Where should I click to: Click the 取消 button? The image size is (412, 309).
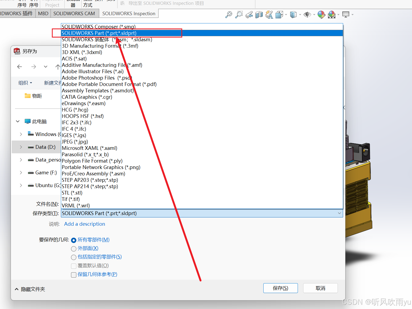(x=321, y=288)
